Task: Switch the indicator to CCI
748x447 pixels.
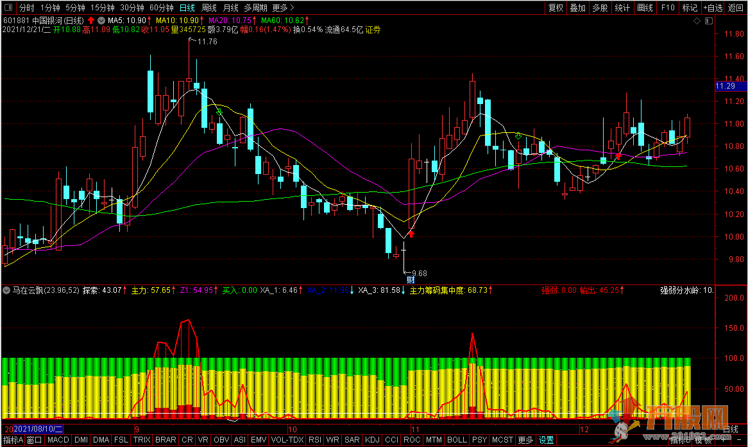Action: (392, 440)
